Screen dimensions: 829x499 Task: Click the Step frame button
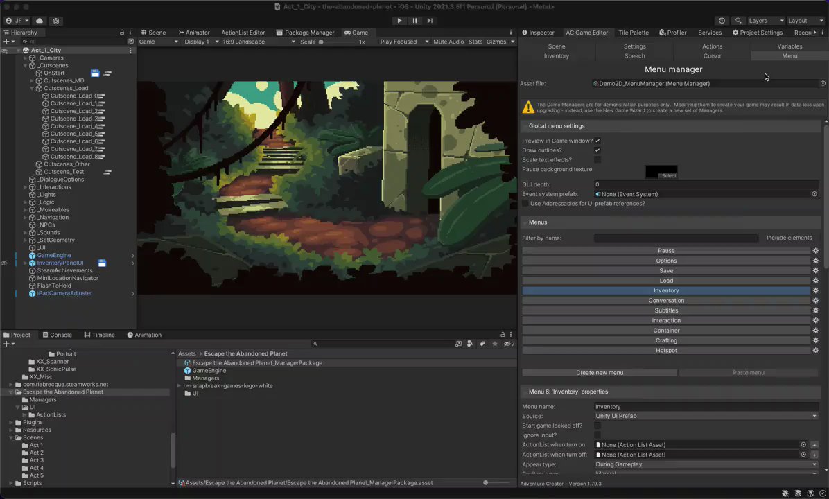coord(430,21)
